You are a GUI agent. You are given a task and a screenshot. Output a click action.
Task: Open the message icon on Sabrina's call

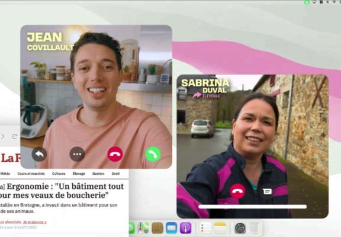click(267, 191)
